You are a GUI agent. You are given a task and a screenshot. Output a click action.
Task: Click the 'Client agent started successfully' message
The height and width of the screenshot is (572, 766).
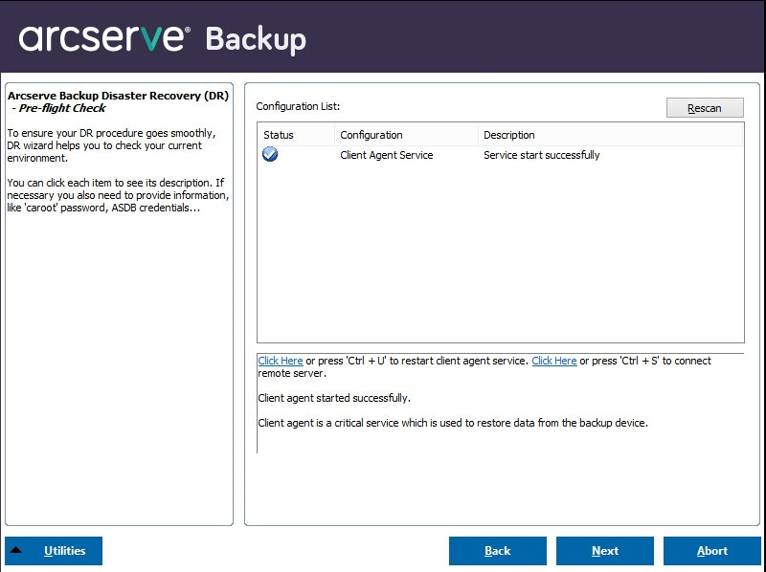click(x=334, y=398)
